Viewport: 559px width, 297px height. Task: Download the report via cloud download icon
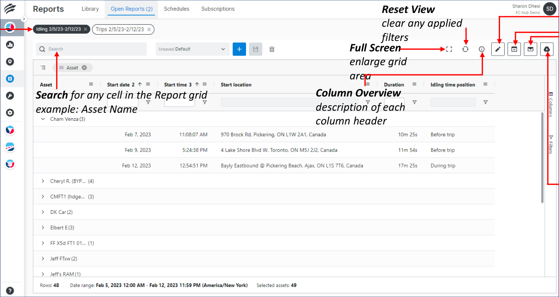(x=546, y=49)
